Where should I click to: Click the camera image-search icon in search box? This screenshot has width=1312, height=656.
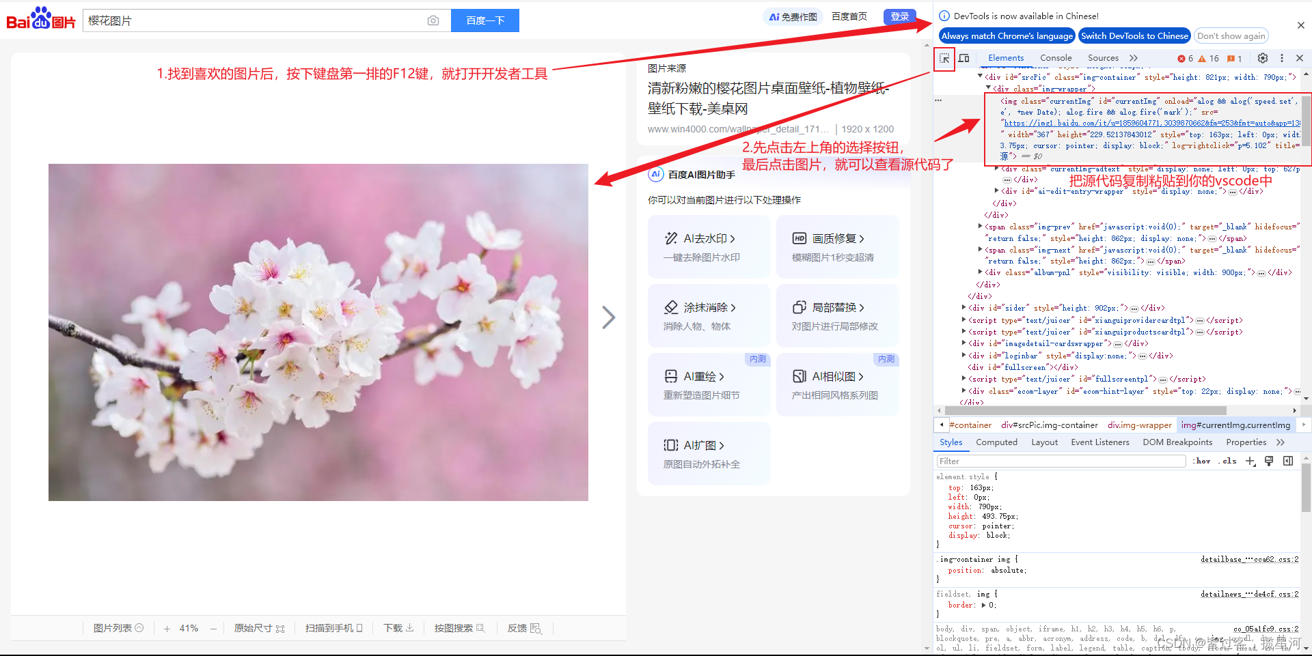click(x=433, y=20)
